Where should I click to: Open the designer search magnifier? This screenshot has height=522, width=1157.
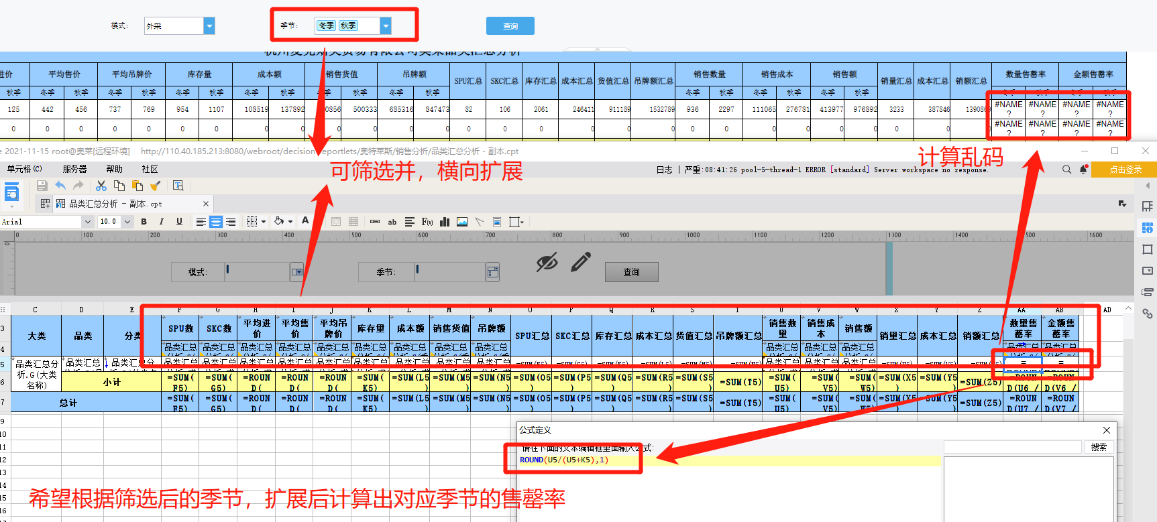pyautogui.click(x=1066, y=170)
